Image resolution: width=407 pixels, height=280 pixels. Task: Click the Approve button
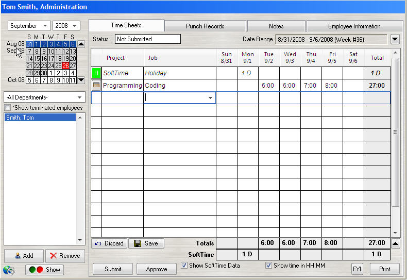(x=157, y=269)
